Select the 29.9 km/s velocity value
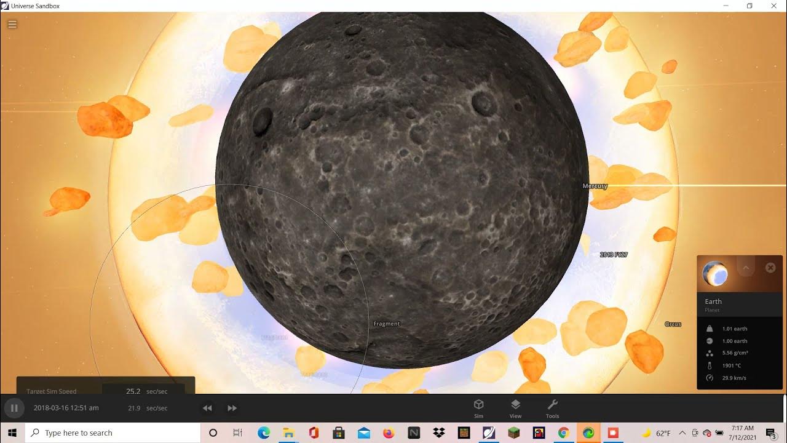 coord(734,378)
